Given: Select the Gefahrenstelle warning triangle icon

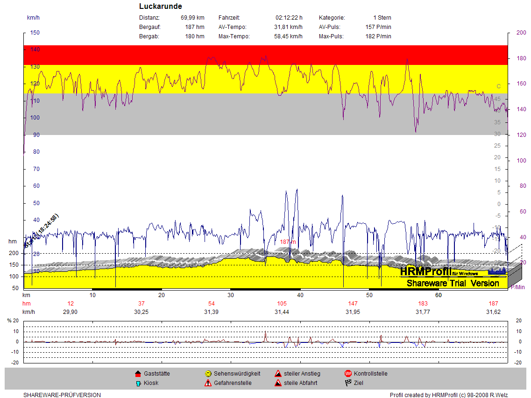Looking at the screenshot, I should 208,383.
